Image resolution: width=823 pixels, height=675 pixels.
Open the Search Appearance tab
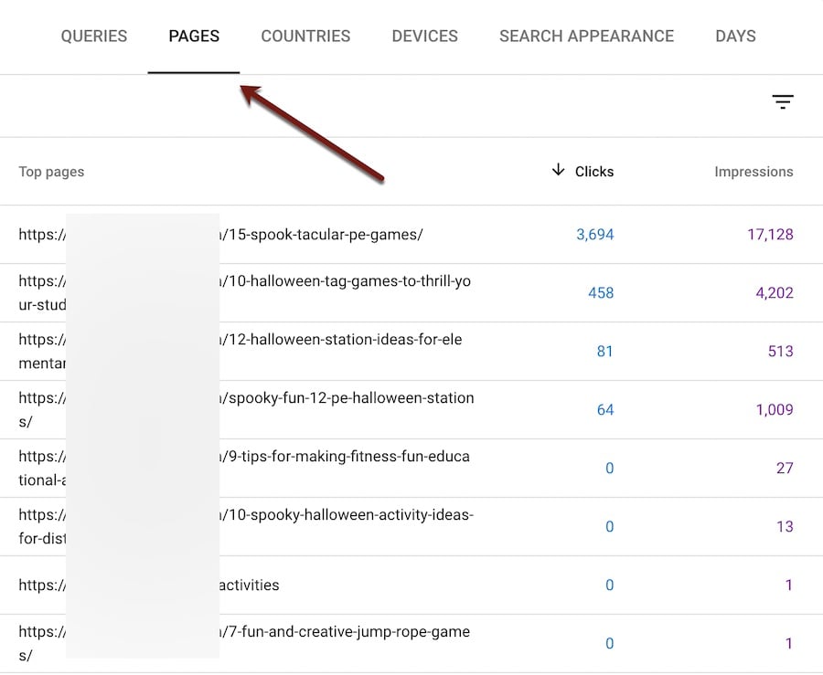click(x=586, y=37)
